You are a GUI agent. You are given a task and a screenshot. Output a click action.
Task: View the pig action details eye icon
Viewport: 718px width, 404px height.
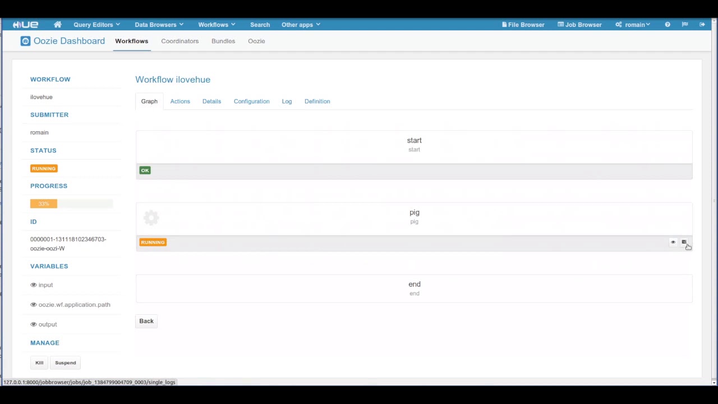673,242
